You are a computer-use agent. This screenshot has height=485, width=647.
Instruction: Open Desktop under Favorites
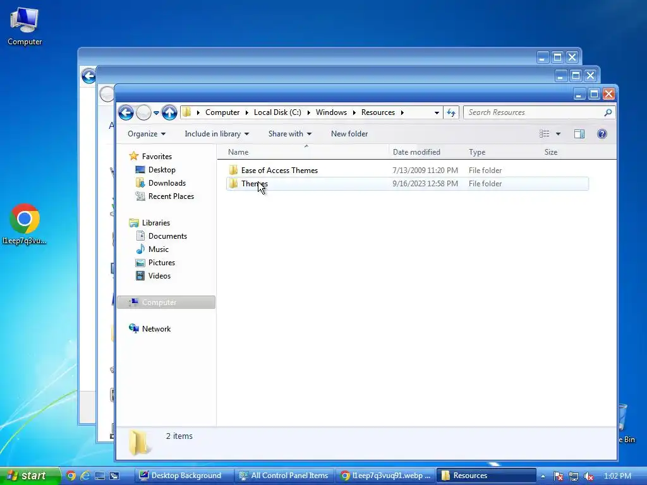click(162, 169)
